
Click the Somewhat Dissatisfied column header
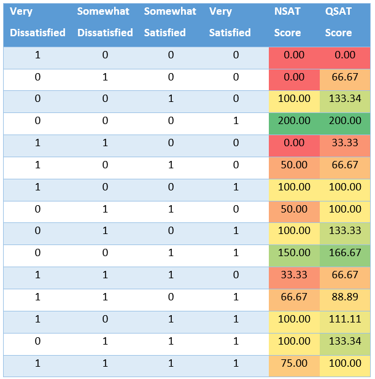(x=105, y=23)
